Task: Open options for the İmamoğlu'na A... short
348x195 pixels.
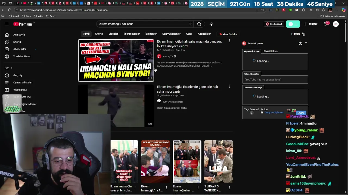Action: 166,188
